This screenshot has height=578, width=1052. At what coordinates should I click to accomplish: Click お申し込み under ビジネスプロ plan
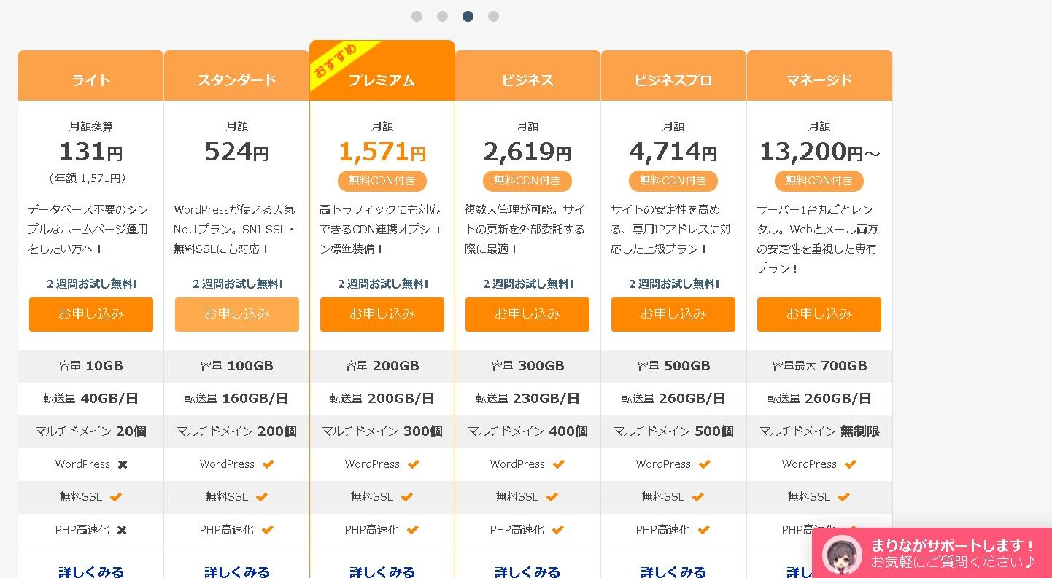[673, 314]
